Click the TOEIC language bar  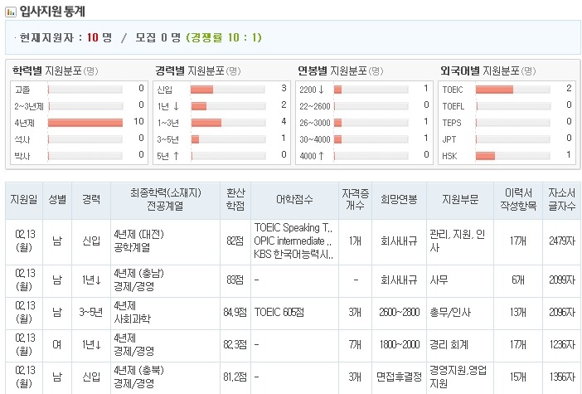[x=494, y=90]
